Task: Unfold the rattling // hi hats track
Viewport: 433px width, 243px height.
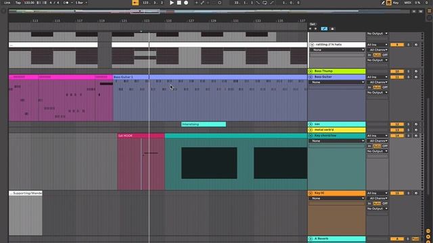Action: [312, 45]
